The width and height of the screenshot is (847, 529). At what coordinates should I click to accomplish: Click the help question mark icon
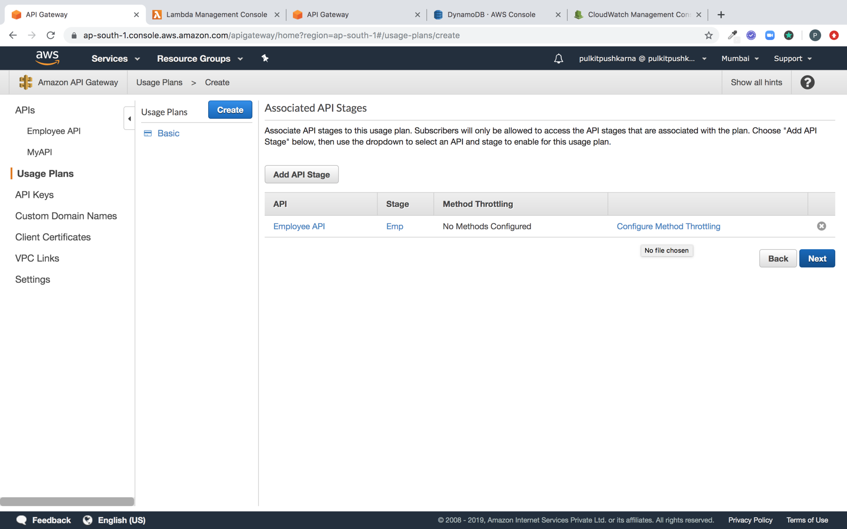tap(807, 82)
